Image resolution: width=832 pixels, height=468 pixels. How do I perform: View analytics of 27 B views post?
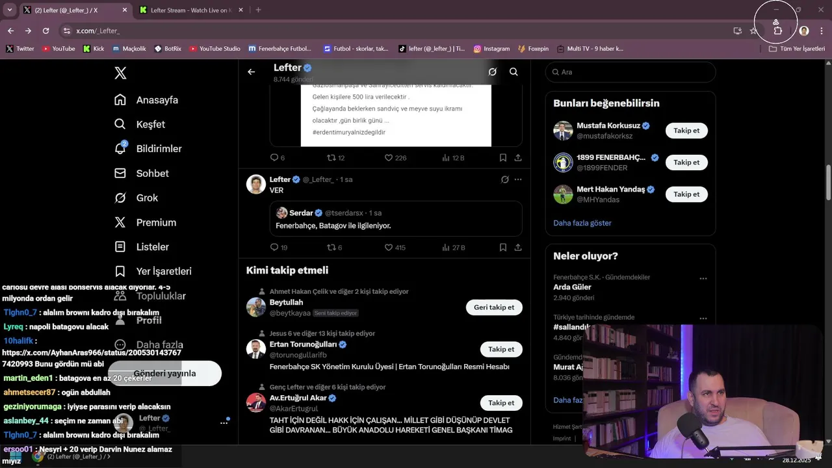coord(454,248)
